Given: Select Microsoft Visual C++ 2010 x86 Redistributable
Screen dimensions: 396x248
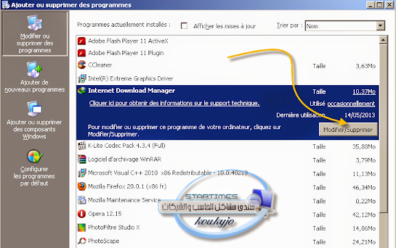Looking at the screenshot, I should coord(168,173).
